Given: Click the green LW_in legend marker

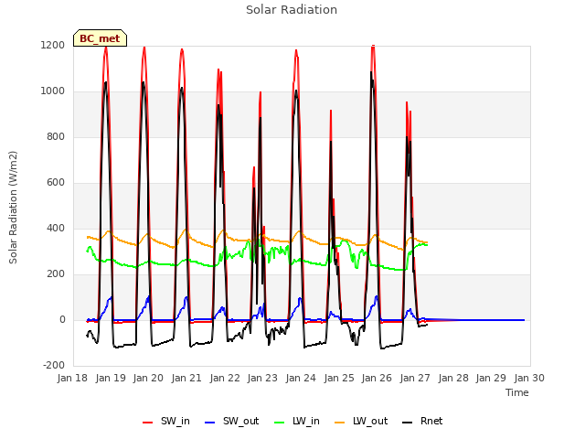Looking at the screenshot, I should 280,423.
